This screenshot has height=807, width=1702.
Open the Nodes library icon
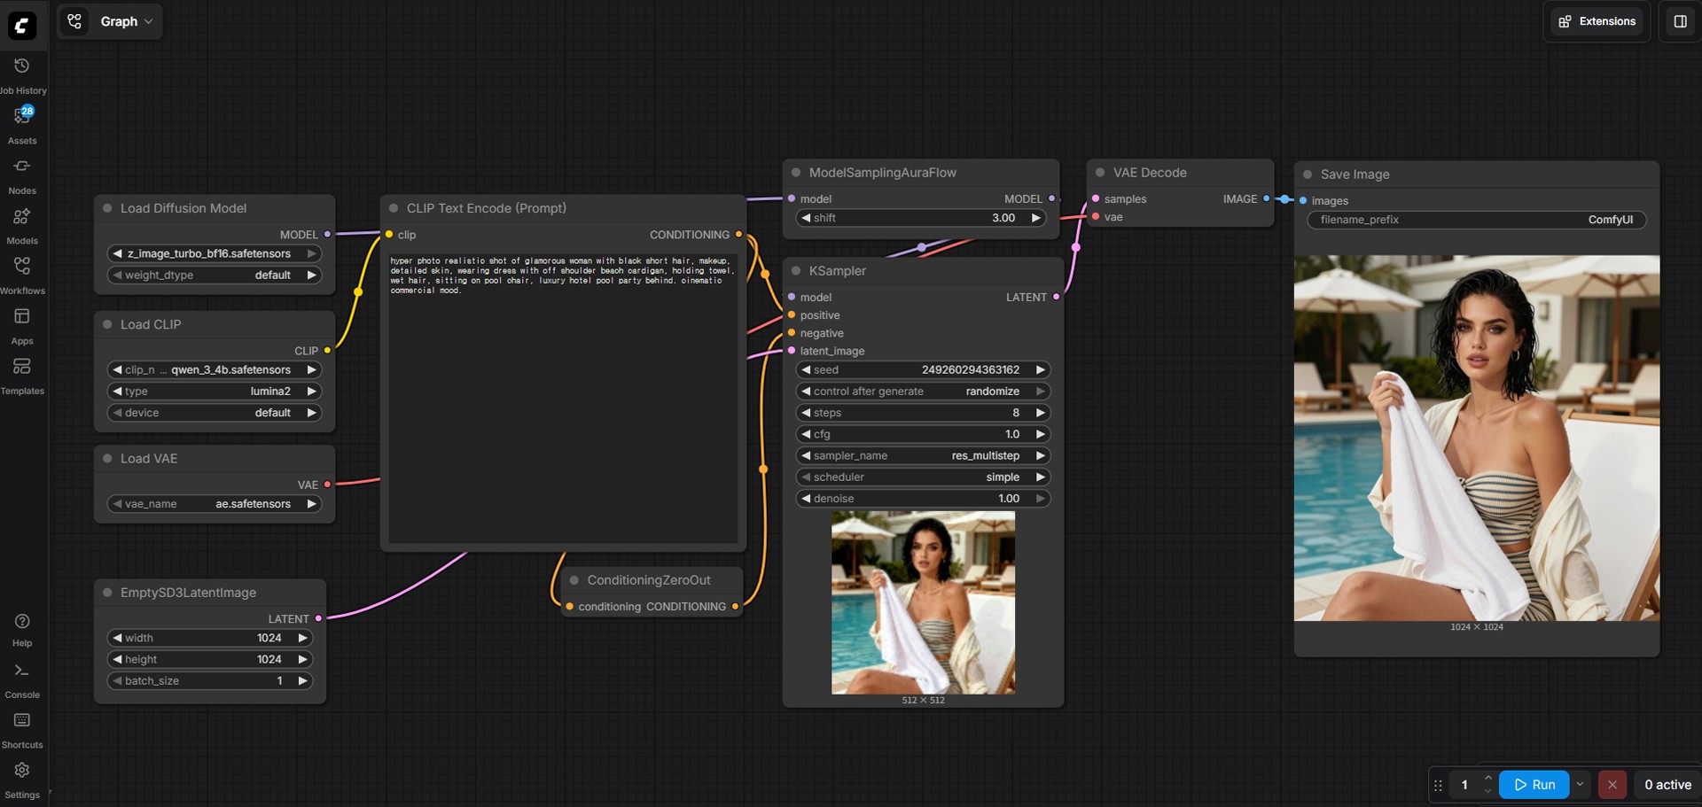coord(22,167)
